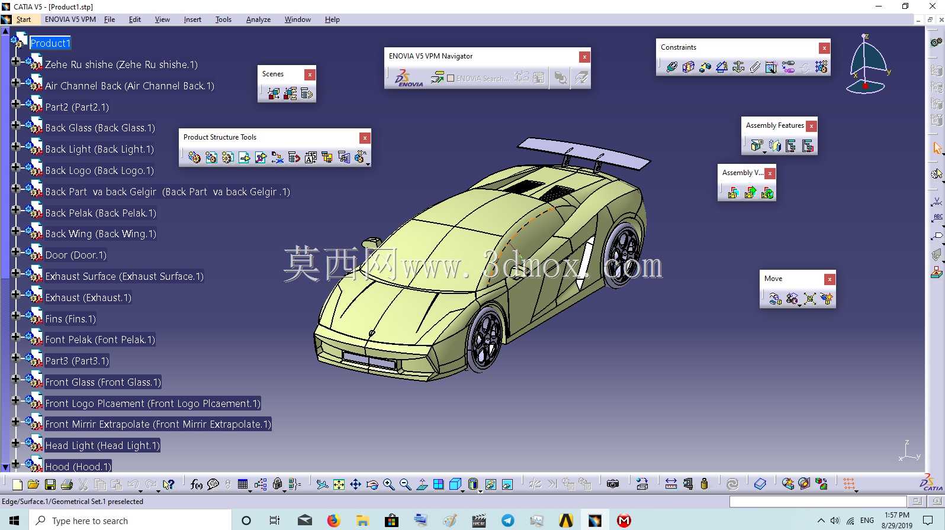945x530 pixels.
Task: Click the Windows search box
Action: point(130,521)
